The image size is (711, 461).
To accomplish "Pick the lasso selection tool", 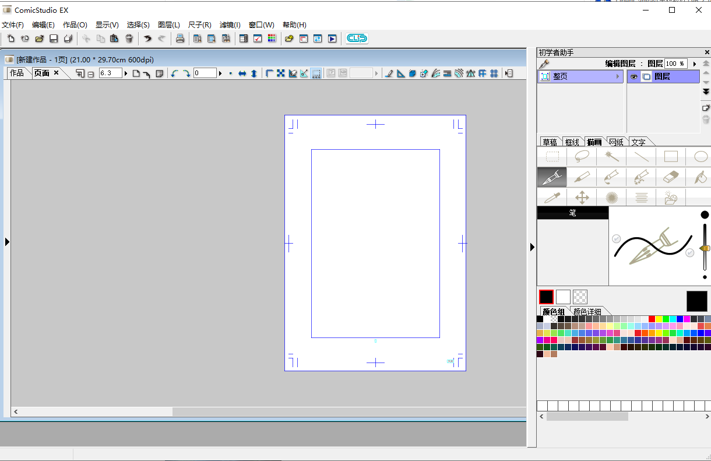I will click(582, 157).
